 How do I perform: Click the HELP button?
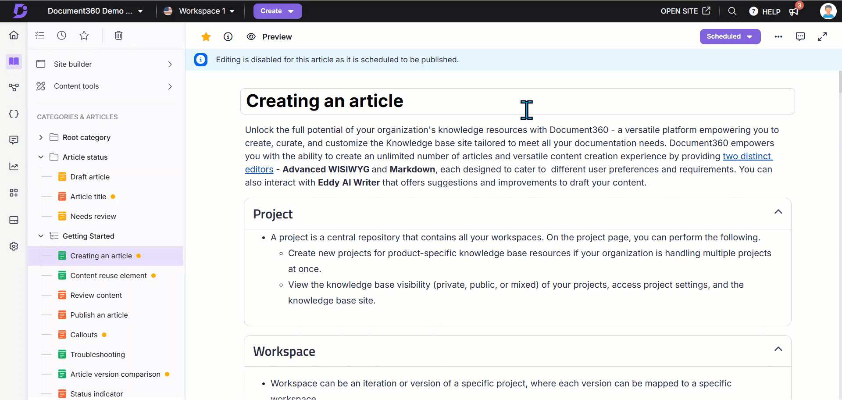[x=765, y=11]
